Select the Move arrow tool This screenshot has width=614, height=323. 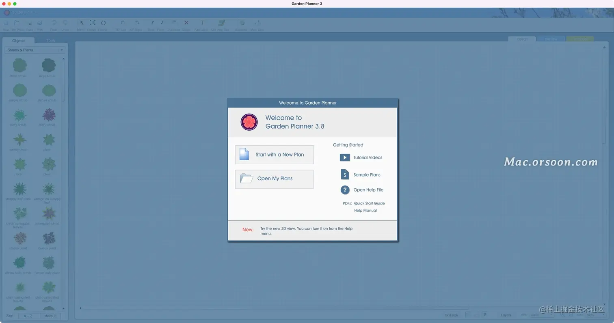81,23
